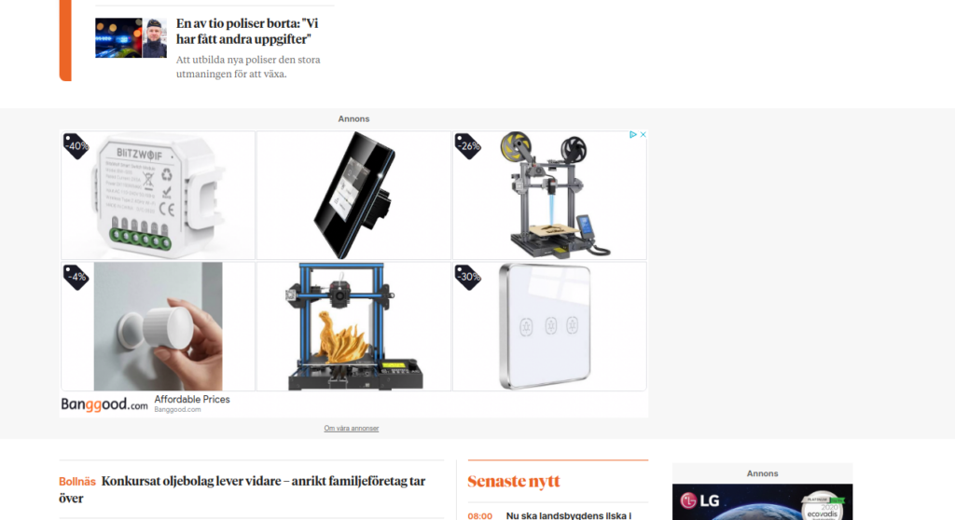955x520 pixels.
Task: Open the Blitzwolf smart switch module product
Action: [x=158, y=196]
